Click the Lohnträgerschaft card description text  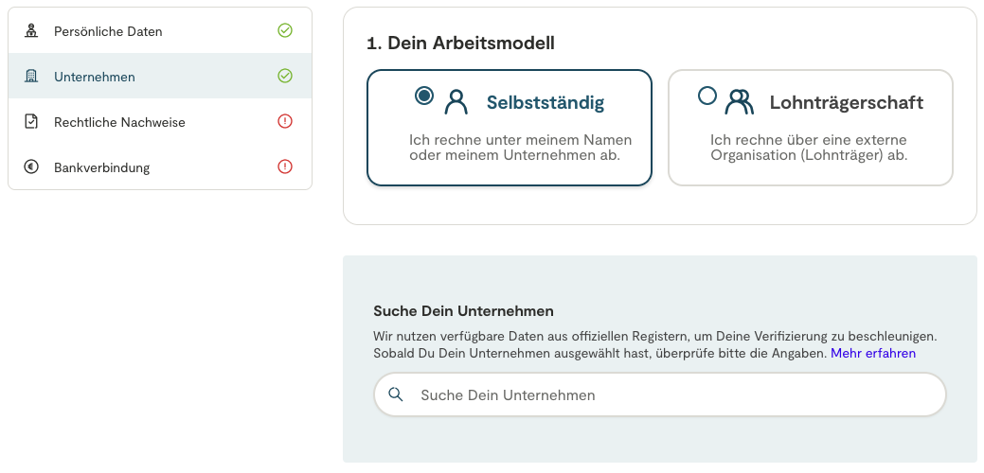click(x=809, y=148)
